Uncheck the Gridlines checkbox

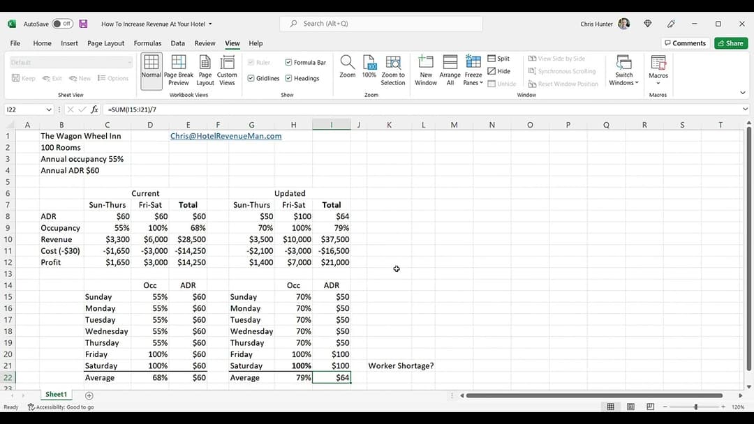[x=251, y=78]
